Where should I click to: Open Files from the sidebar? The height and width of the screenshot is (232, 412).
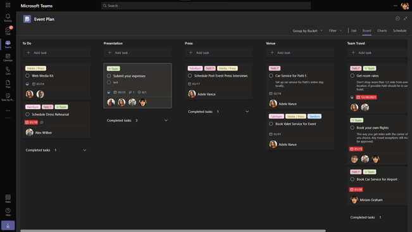(x=8, y=84)
